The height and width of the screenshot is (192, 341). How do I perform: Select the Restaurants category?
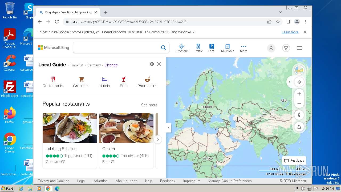[x=53, y=82]
